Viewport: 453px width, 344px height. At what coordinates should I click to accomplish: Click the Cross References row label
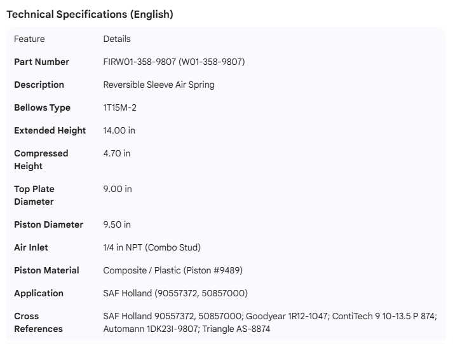[x=38, y=322]
